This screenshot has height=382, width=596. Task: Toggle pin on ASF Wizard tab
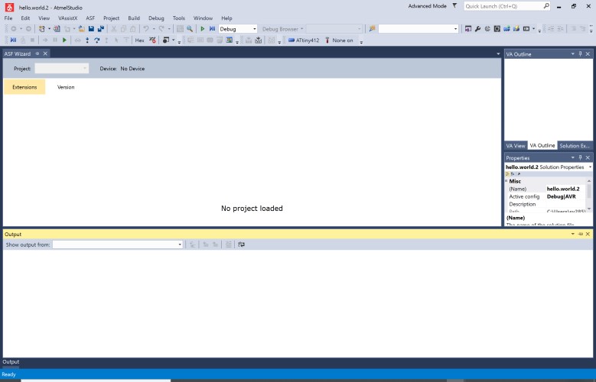(x=37, y=53)
